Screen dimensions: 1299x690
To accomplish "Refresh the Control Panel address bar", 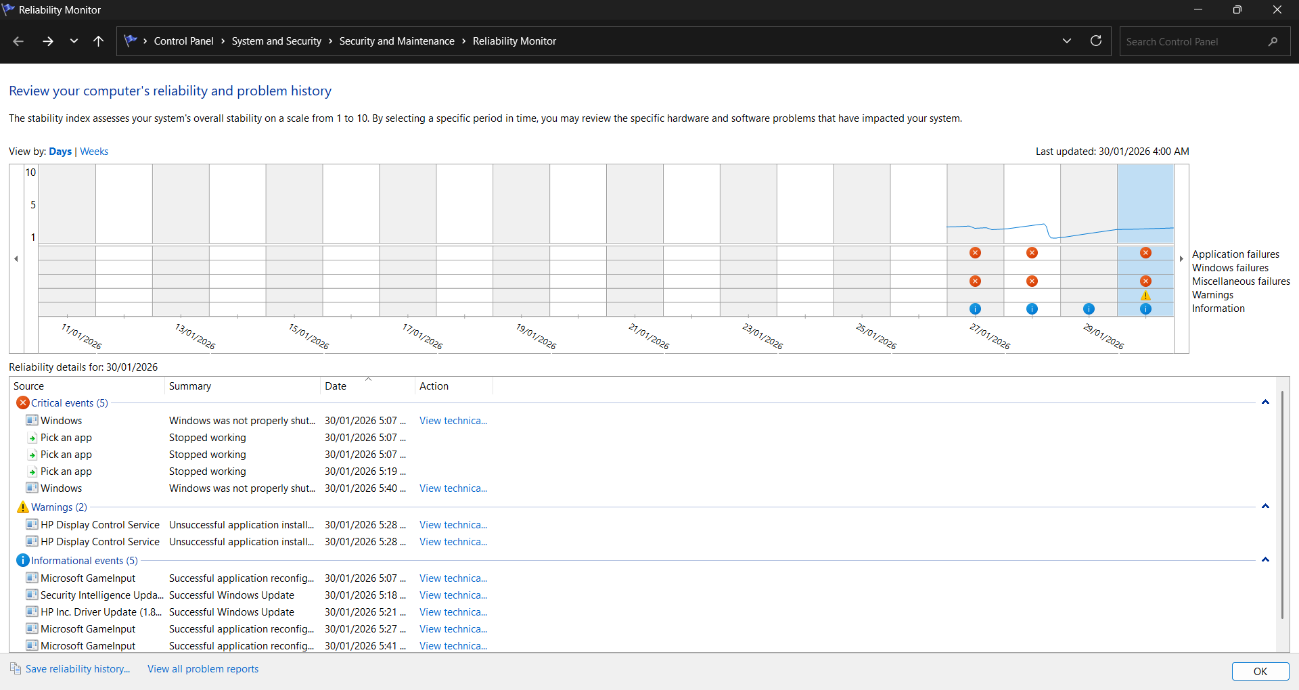I will pos(1096,41).
